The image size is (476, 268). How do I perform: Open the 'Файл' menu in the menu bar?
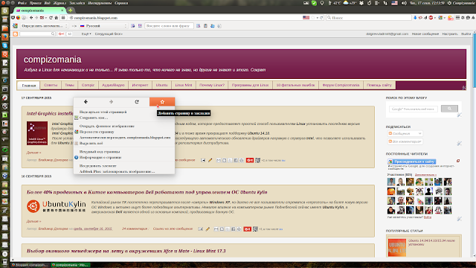click(x=22, y=3)
